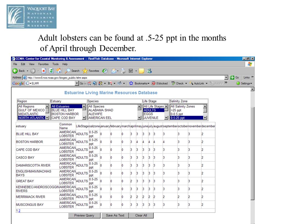Click the Region list down-scroll arrow

pos(47,118)
